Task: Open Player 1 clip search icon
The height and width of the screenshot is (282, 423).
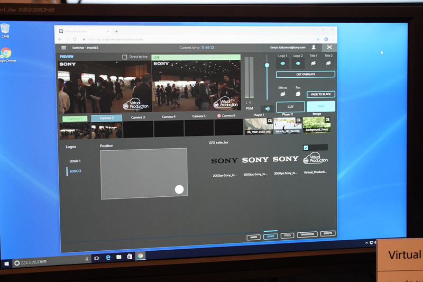Action: coord(270,121)
